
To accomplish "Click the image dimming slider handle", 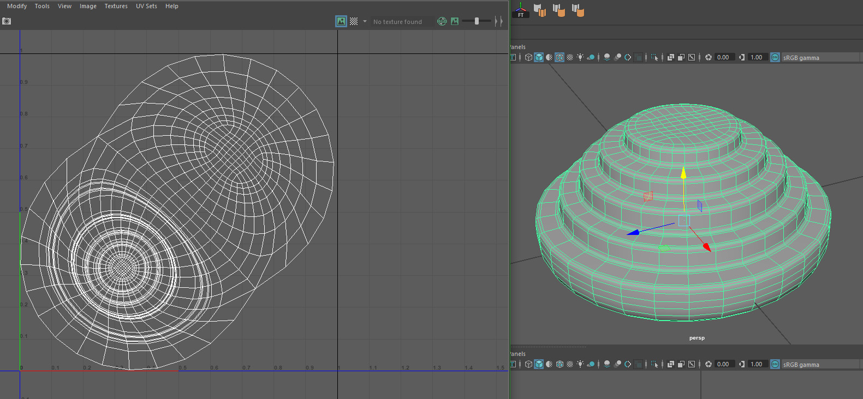I will 477,21.
